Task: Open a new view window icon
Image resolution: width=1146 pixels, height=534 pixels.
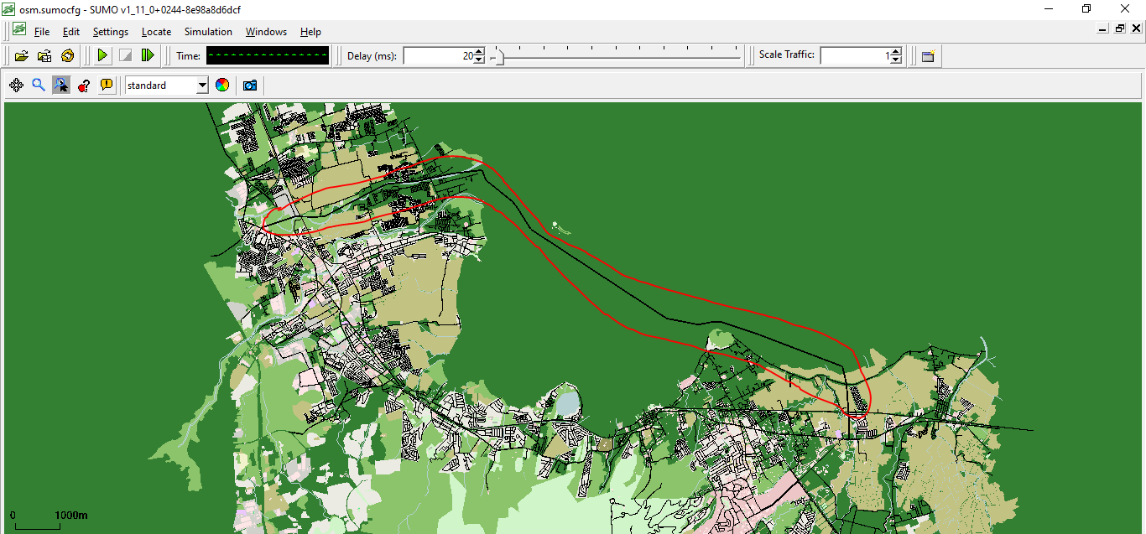Action: coord(928,56)
